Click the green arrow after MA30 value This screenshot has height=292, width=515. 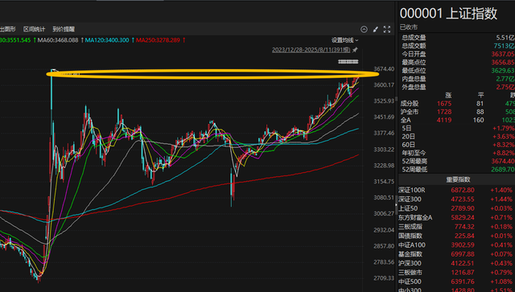[x=35, y=40]
